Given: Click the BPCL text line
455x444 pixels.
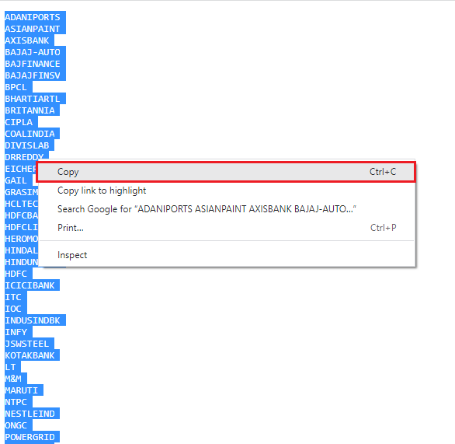Looking at the screenshot, I should pos(16,87).
